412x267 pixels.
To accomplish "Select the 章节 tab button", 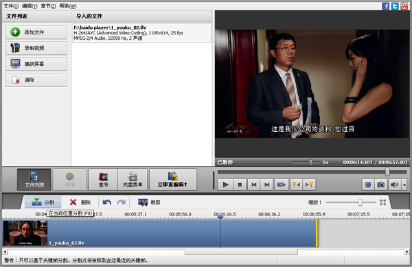I will (103, 180).
